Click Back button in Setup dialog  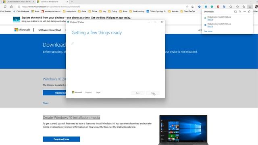coord(138,93)
